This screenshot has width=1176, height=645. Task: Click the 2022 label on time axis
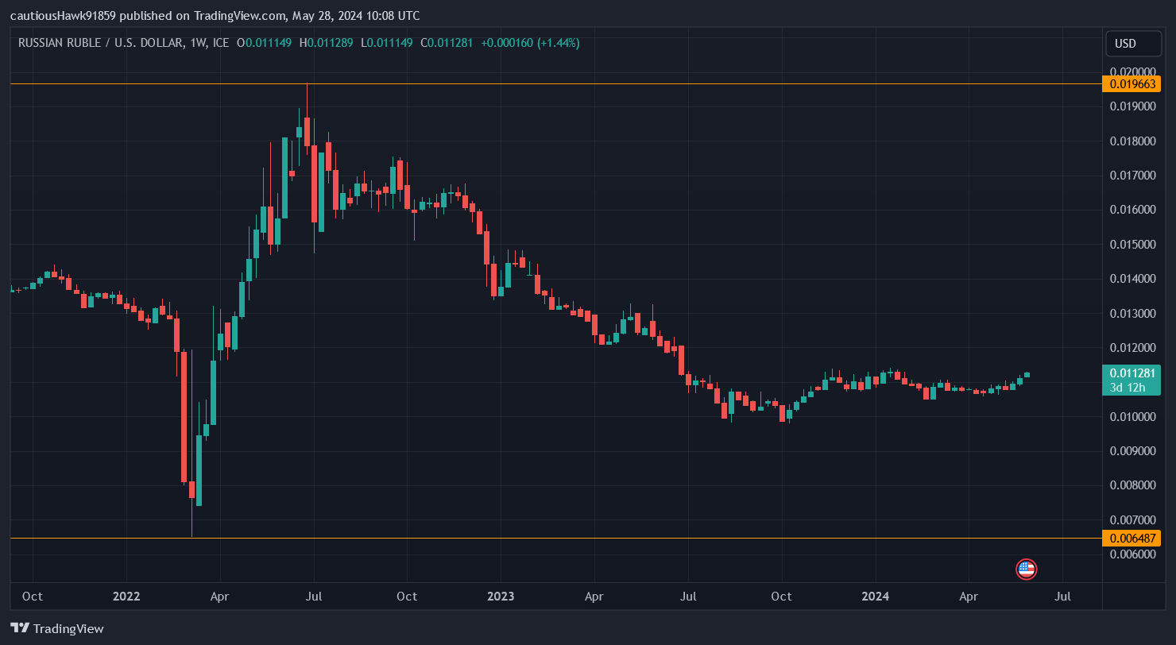pyautogui.click(x=126, y=596)
